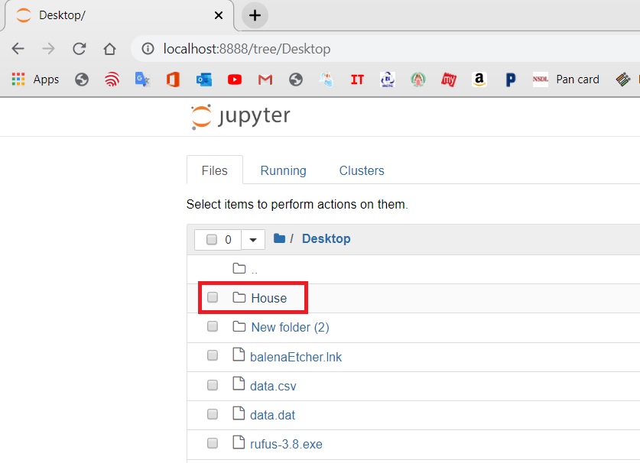Select the Desktop/ browser tab
Viewport: 640px width, 463px height.
(119, 15)
